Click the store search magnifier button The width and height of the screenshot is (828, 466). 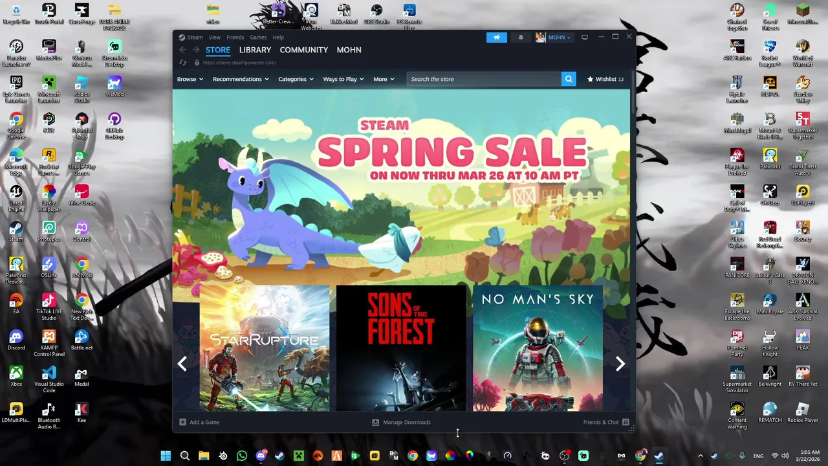tap(569, 79)
